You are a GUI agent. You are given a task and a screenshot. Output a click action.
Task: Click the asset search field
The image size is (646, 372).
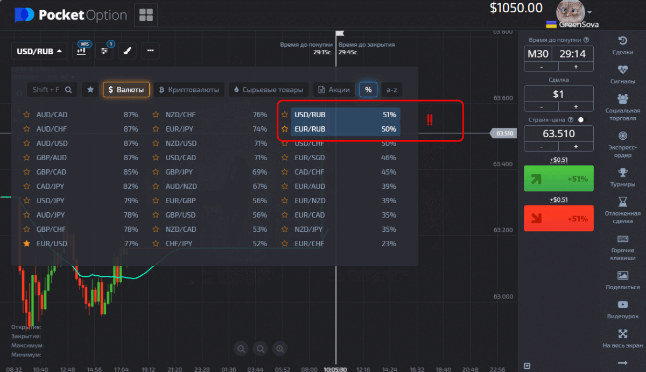(52, 90)
